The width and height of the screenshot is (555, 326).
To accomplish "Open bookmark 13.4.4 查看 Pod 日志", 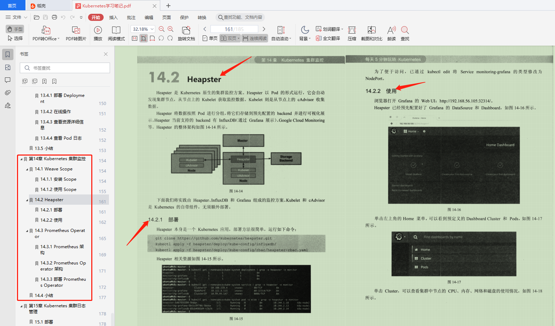I will click(x=61, y=138).
